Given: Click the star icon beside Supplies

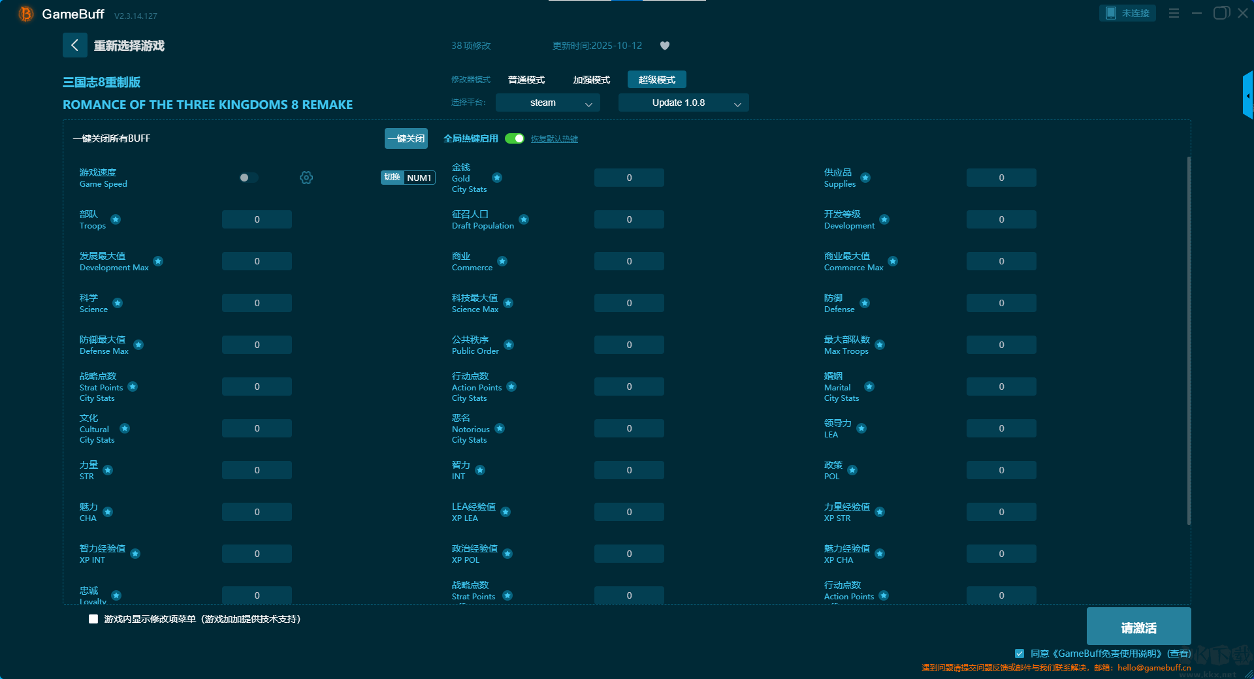Looking at the screenshot, I should point(865,178).
